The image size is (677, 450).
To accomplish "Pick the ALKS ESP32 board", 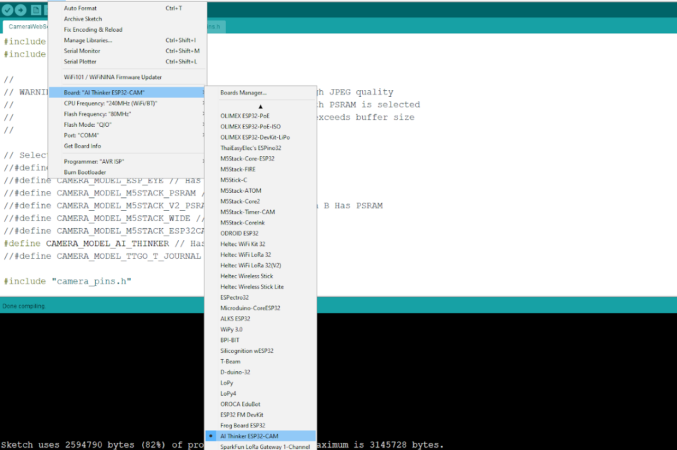I will click(x=261, y=318).
